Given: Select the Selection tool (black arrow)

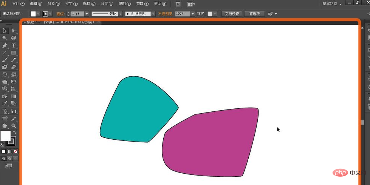Looking at the screenshot, I should 5,31.
